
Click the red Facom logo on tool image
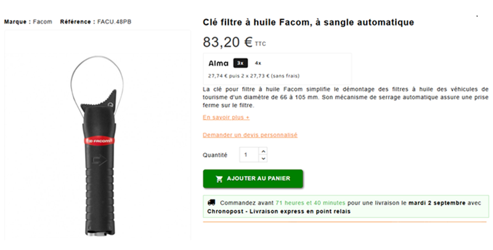(99, 141)
